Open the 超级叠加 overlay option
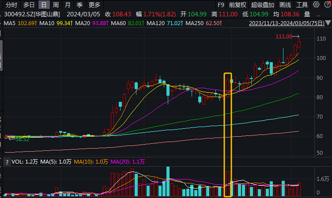The height and width of the screenshot is (198, 332). 263,5
